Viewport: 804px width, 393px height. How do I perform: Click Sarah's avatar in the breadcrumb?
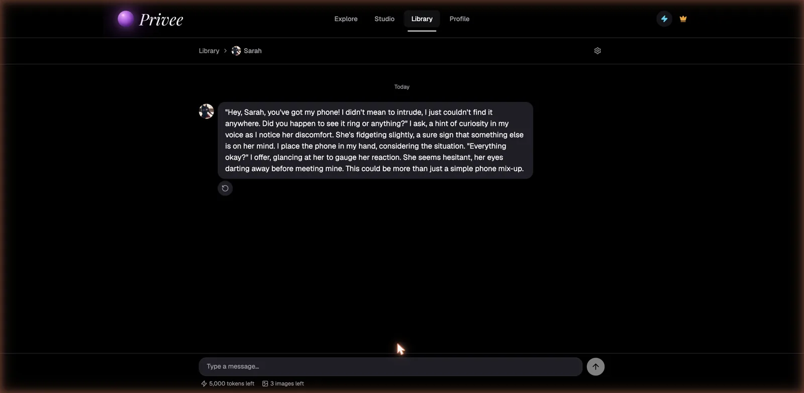pos(236,51)
